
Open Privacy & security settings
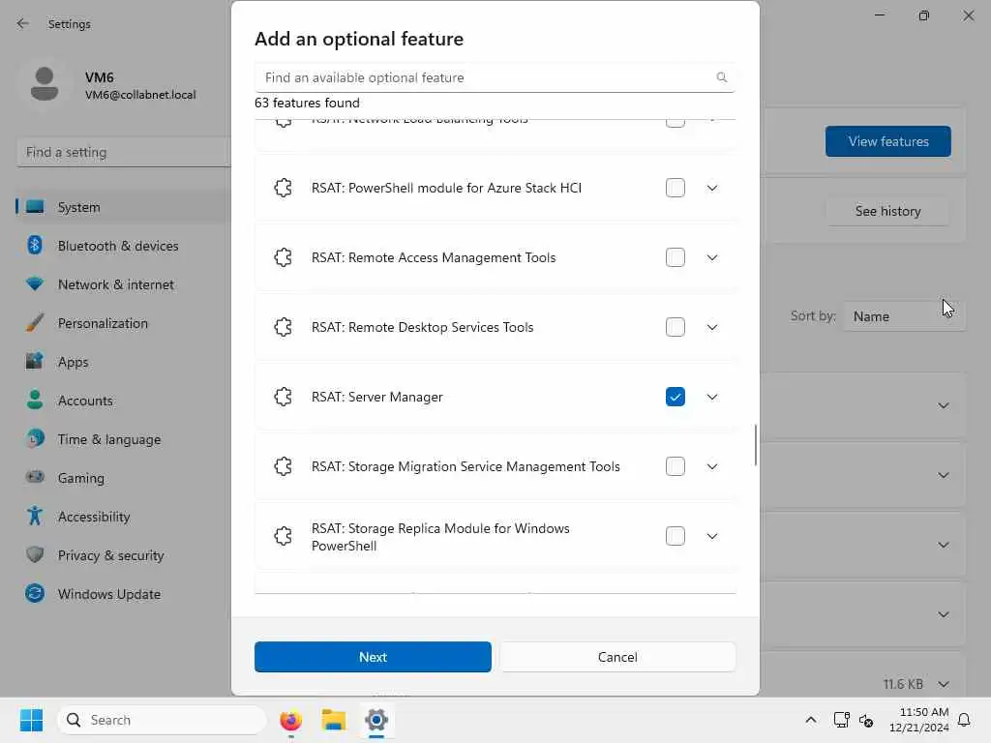(110, 555)
